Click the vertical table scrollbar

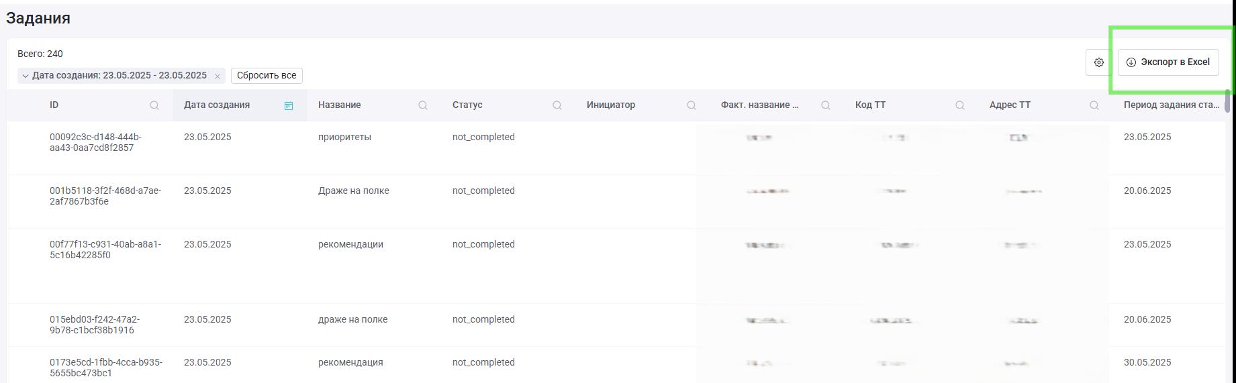pos(1228,101)
